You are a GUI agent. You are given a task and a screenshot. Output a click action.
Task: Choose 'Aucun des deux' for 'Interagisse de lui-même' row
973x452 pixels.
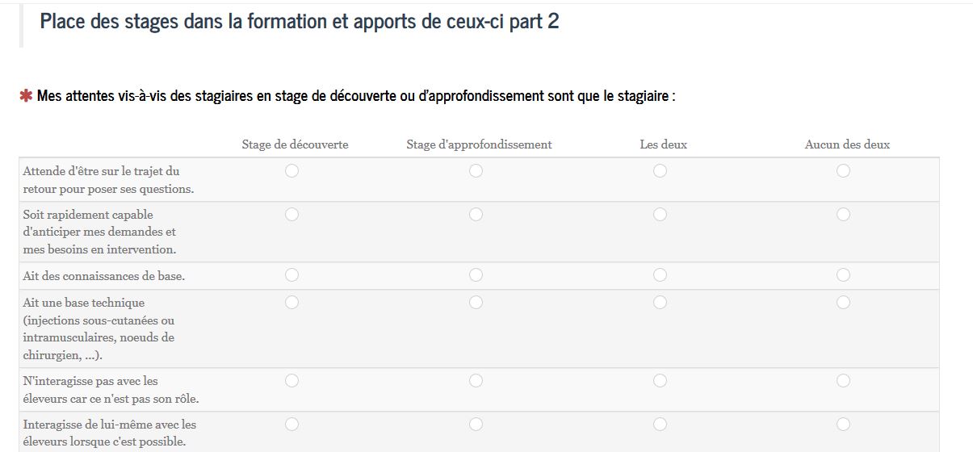[843, 424]
